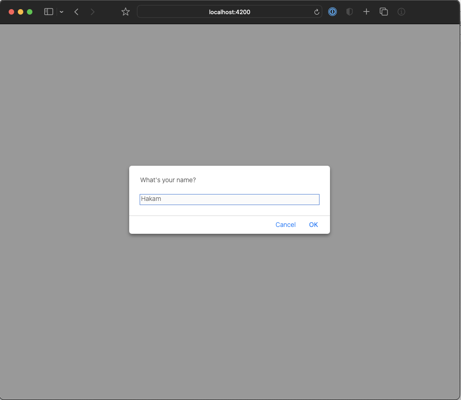Show the tab overview
The height and width of the screenshot is (400, 461).
coord(384,12)
